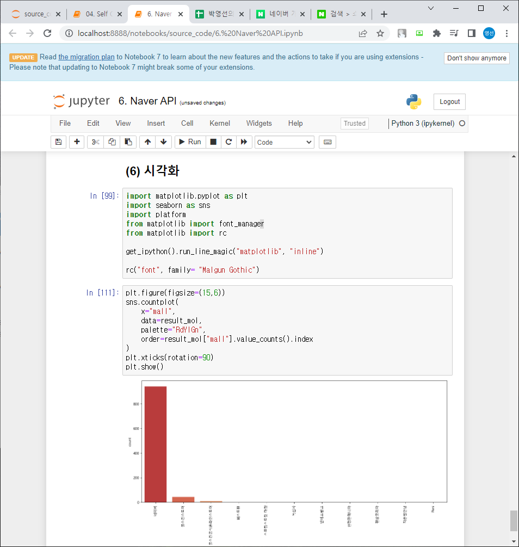The height and width of the screenshot is (547, 519).
Task: Open the media control playlist icon
Action: click(x=454, y=33)
